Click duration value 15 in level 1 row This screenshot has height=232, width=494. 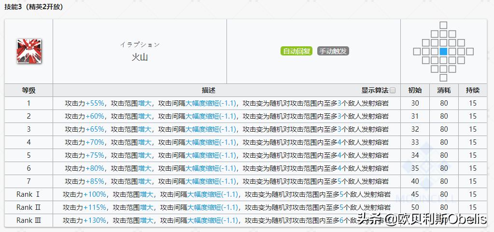(473, 103)
